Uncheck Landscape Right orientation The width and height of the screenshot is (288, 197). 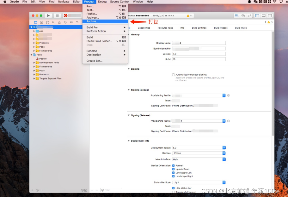click(x=173, y=176)
